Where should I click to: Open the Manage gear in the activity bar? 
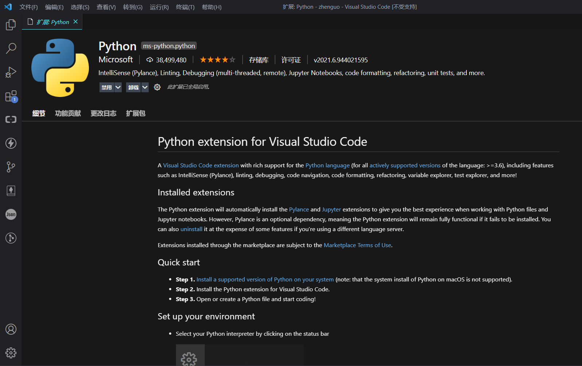pos(11,353)
